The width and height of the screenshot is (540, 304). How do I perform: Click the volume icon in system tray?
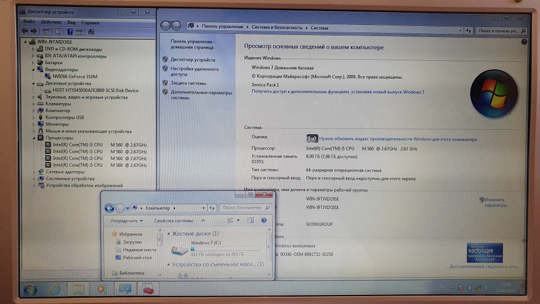click(487, 287)
